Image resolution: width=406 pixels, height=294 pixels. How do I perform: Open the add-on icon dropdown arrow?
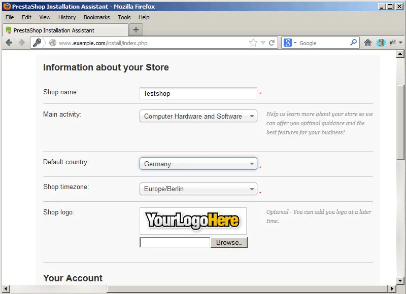[x=400, y=43]
